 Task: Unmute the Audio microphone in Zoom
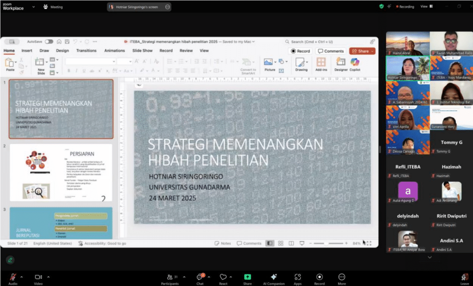(x=12, y=279)
